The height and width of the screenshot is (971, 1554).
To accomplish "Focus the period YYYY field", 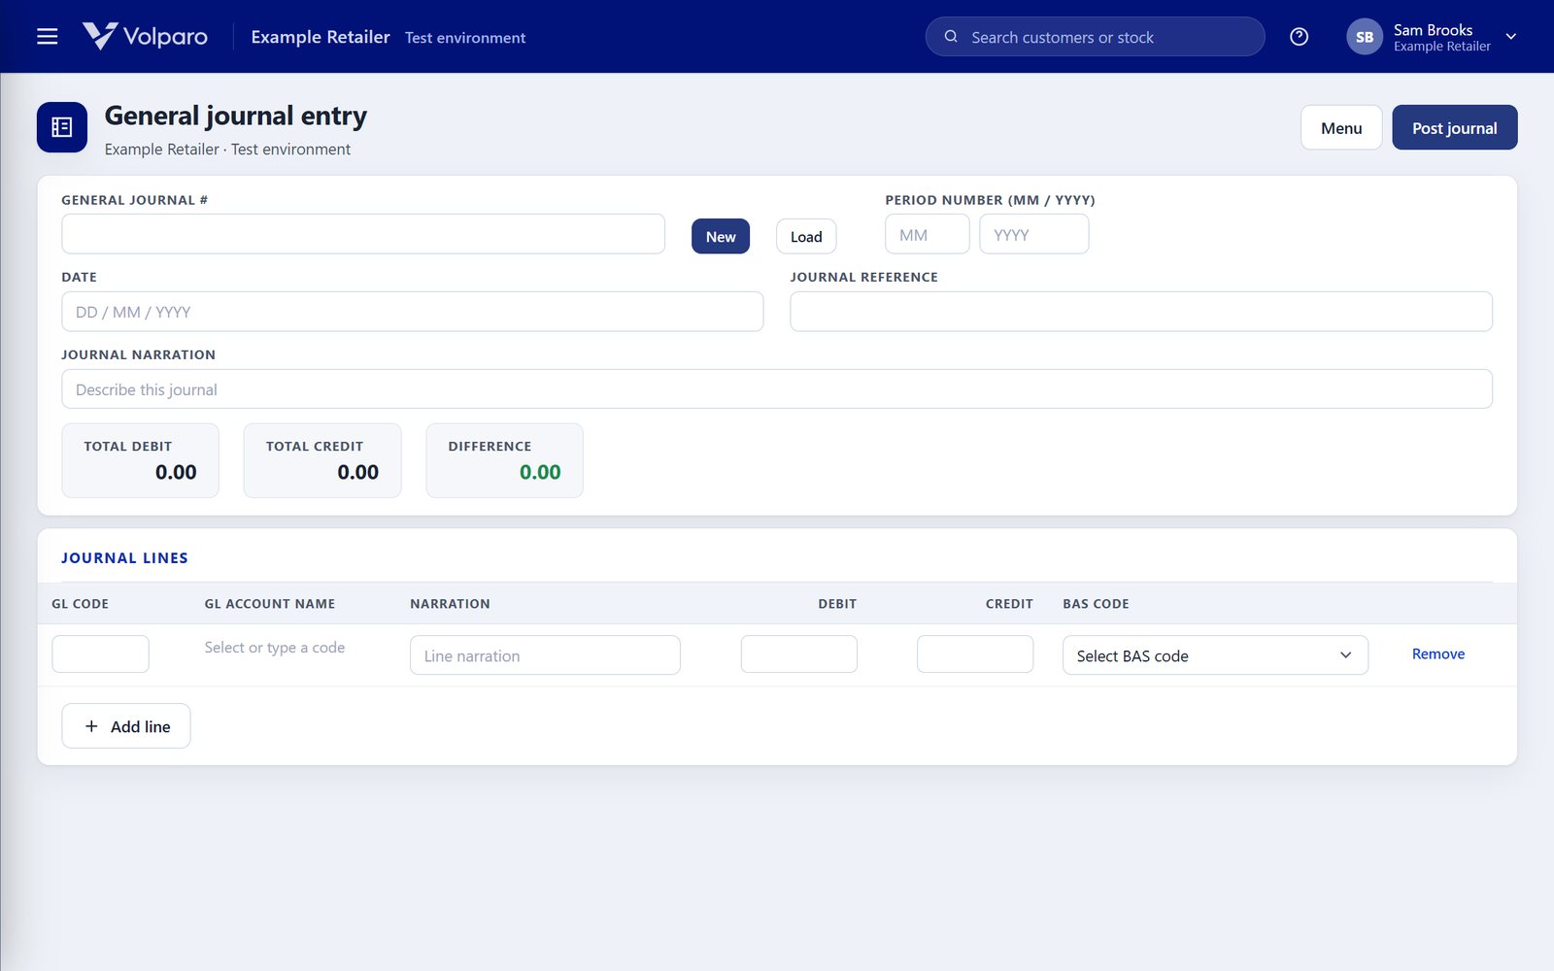I will tap(1033, 234).
